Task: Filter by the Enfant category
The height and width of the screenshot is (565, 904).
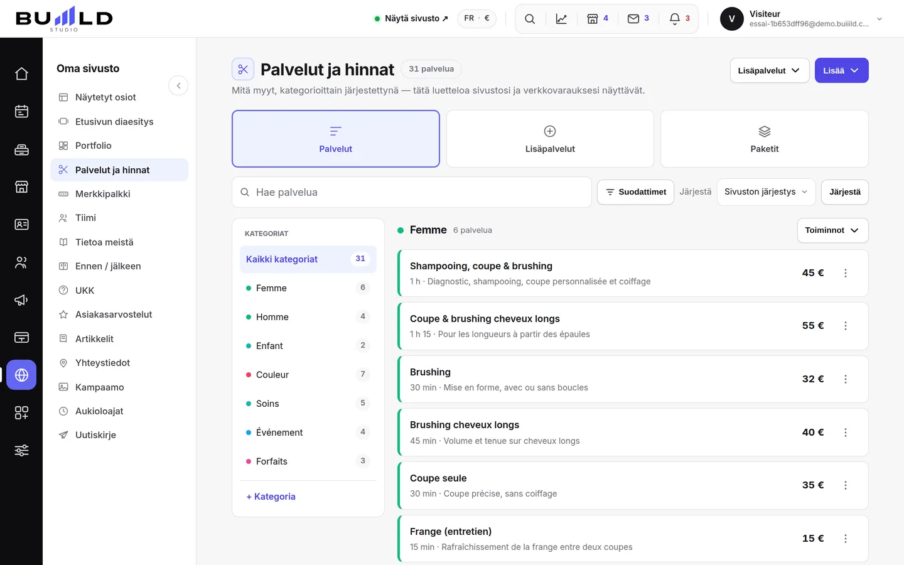Action: [308, 346]
